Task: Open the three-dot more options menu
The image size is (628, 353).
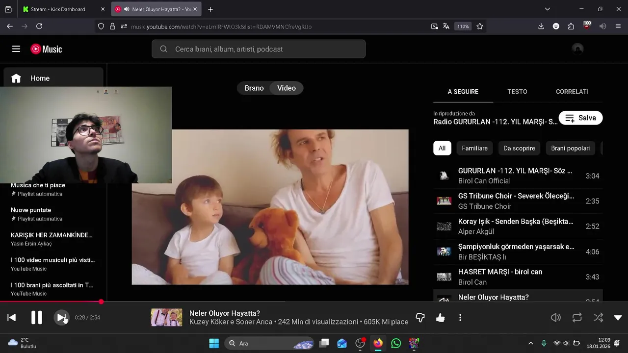Action: pyautogui.click(x=460, y=318)
